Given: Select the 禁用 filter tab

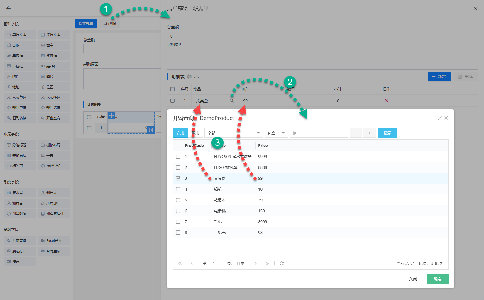Looking at the screenshot, I should 196,133.
